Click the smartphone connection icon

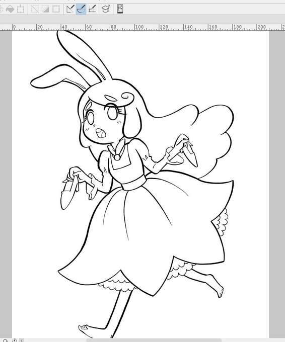[120, 9]
